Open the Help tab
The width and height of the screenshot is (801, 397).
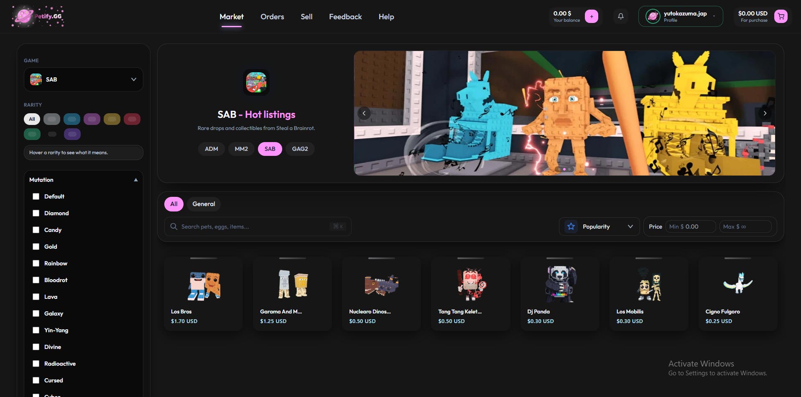[386, 17]
